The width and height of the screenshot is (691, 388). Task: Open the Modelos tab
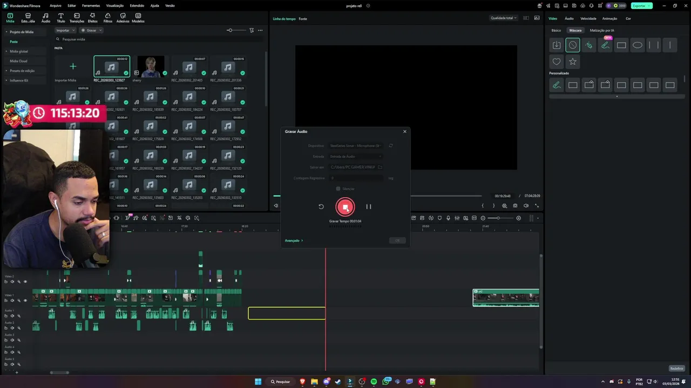coord(138,18)
